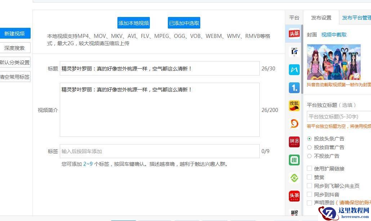Viewport: 371px width, 221px height.
Task: Select the 投放自营广告 radio option
Action: (309, 147)
